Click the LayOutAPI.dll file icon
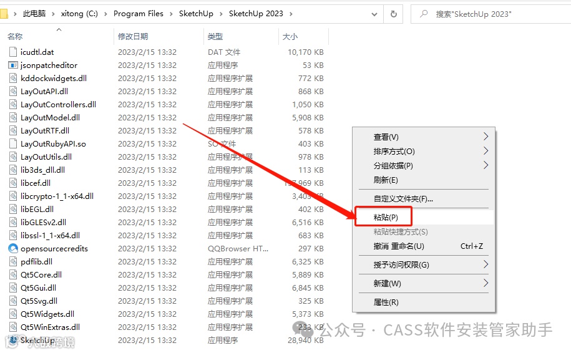Screen dimensions: 571x353 pos(13,91)
